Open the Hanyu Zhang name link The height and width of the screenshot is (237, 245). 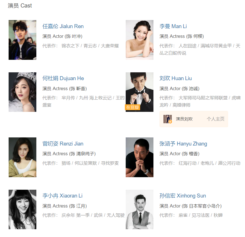(183, 144)
